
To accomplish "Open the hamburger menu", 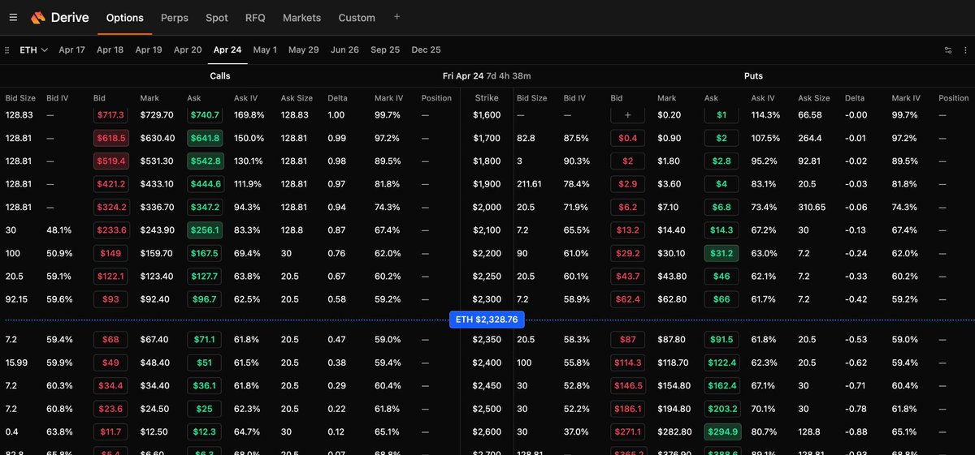I will [13, 17].
